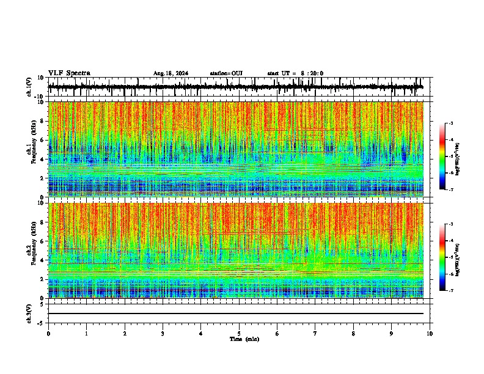Click time axis tick label "5"
The image size is (484, 374).
pyautogui.click(x=239, y=334)
